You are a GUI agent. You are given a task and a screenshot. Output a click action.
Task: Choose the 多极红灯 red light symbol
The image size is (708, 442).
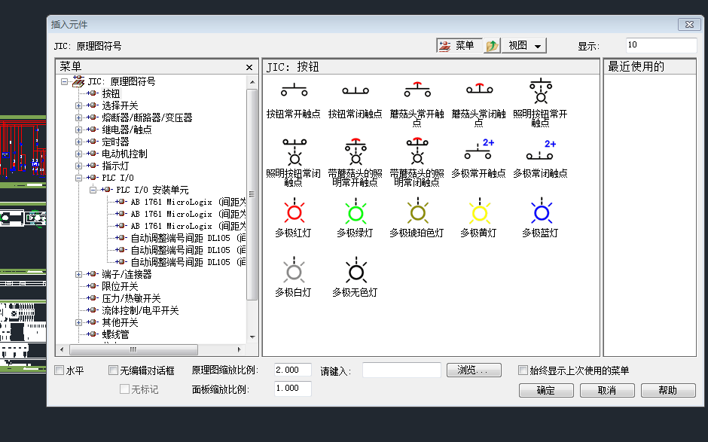pos(293,212)
